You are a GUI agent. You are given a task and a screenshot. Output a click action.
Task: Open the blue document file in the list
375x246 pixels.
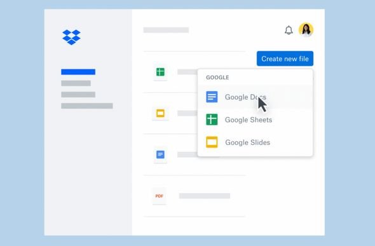[160, 154]
